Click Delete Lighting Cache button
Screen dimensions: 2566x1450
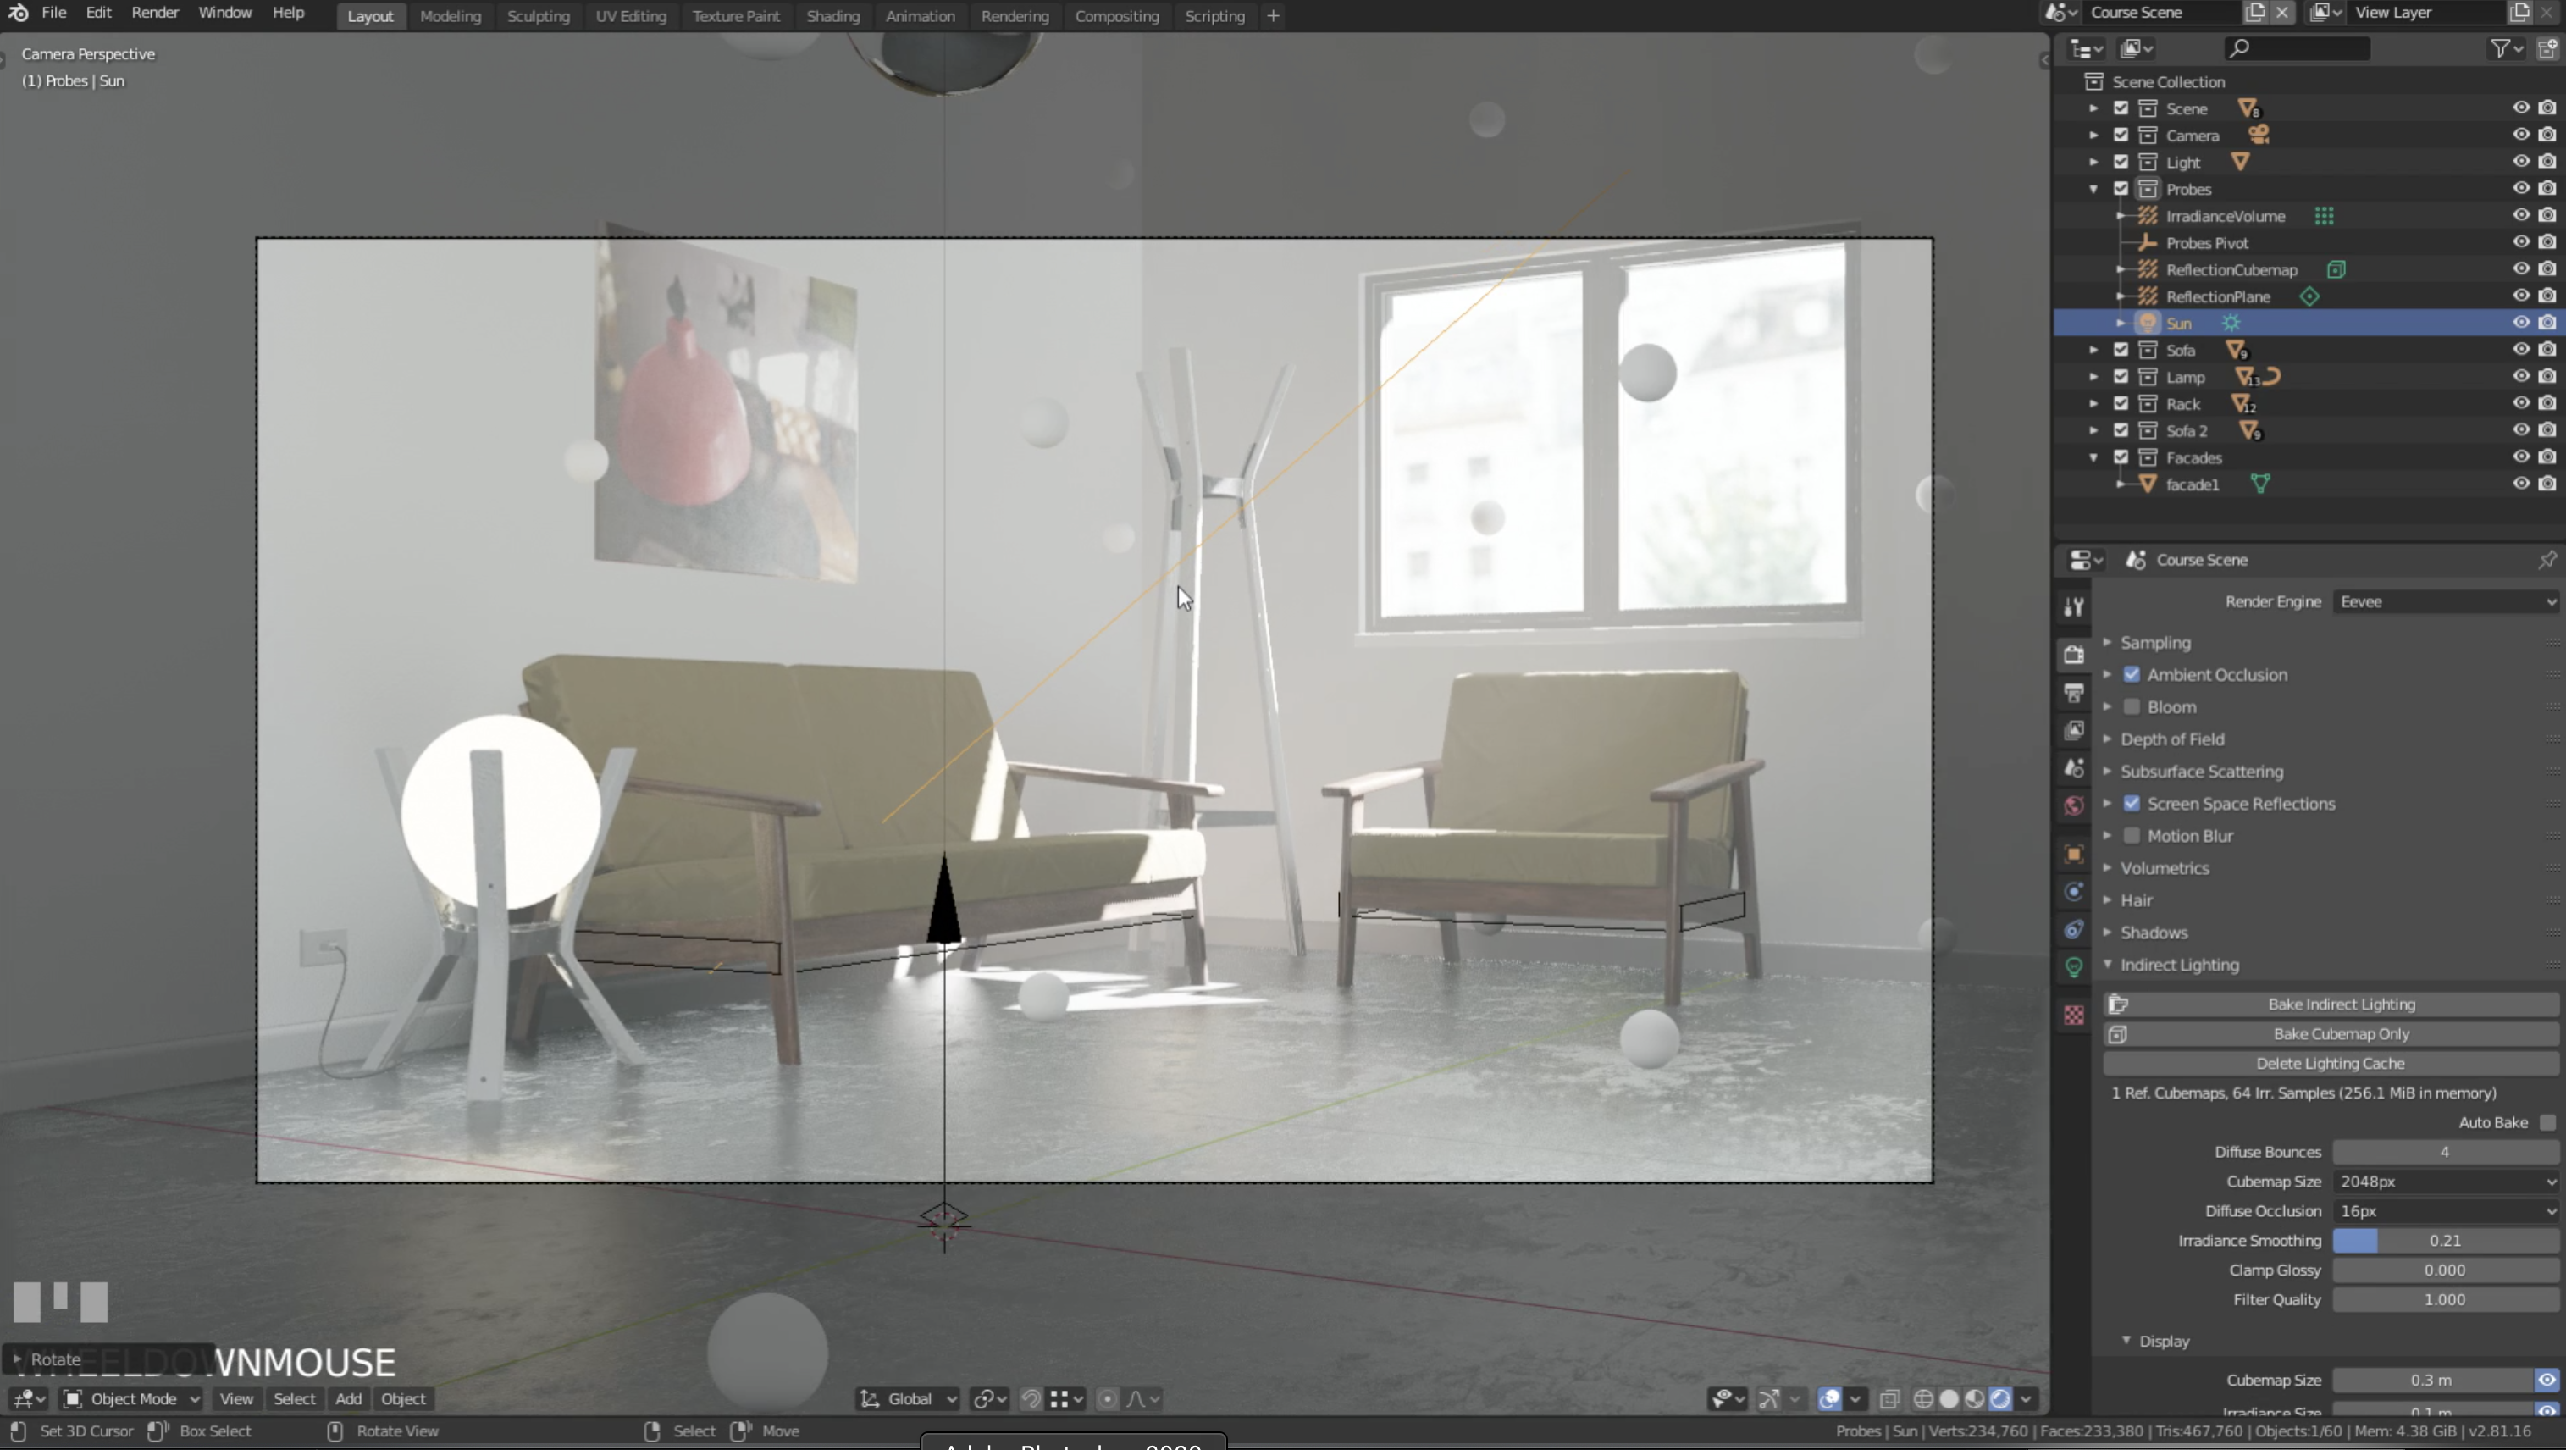2330,1063
